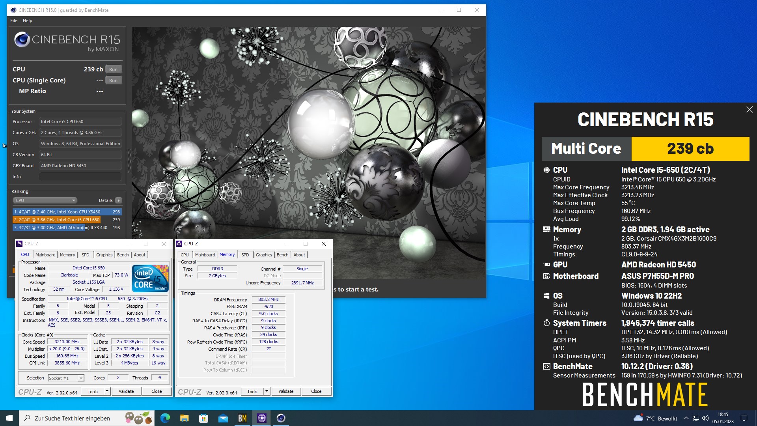Open Microsoft Store from taskbar
757x426 pixels.
click(203, 418)
